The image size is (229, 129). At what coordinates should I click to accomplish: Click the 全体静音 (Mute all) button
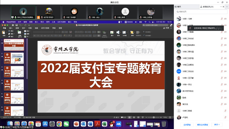click(187, 125)
